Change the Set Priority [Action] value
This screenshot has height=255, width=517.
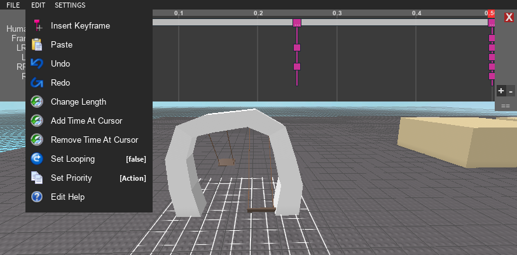pyautogui.click(x=132, y=178)
